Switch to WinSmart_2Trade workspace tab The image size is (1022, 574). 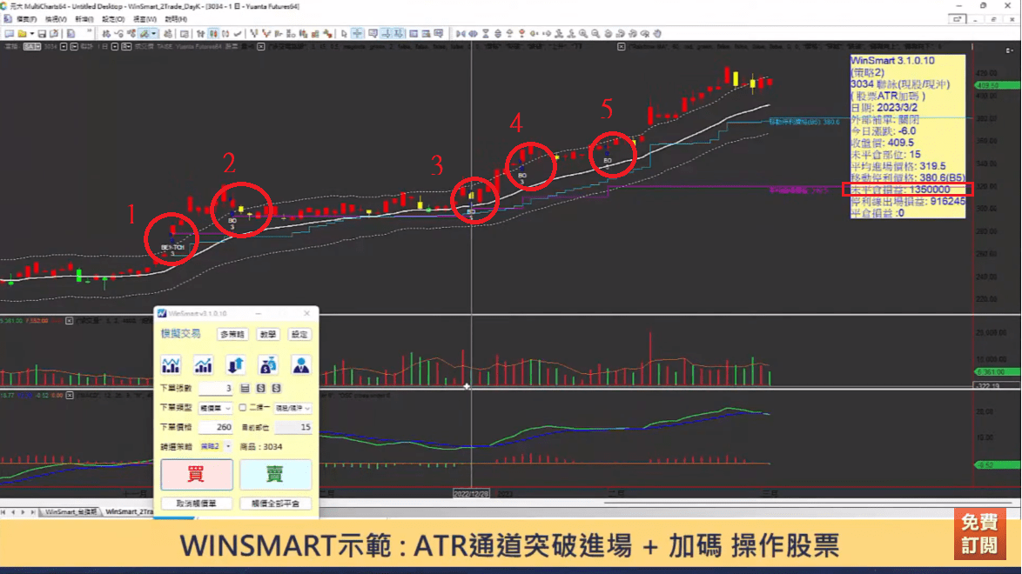pyautogui.click(x=129, y=512)
